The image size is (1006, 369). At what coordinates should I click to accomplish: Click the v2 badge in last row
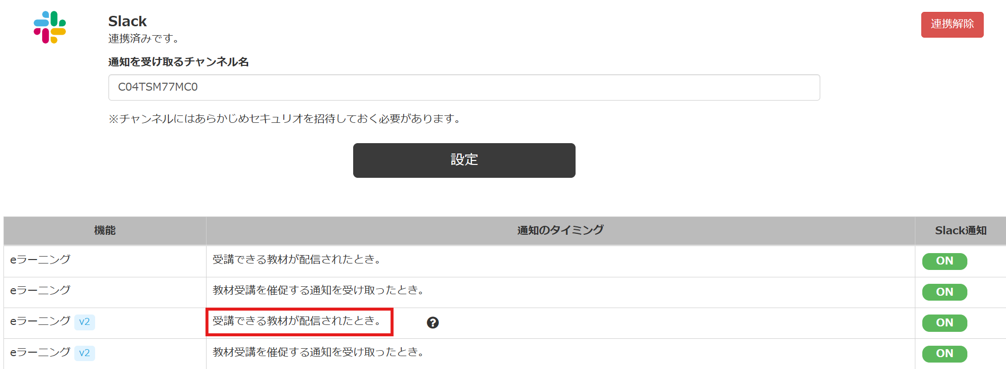85,353
